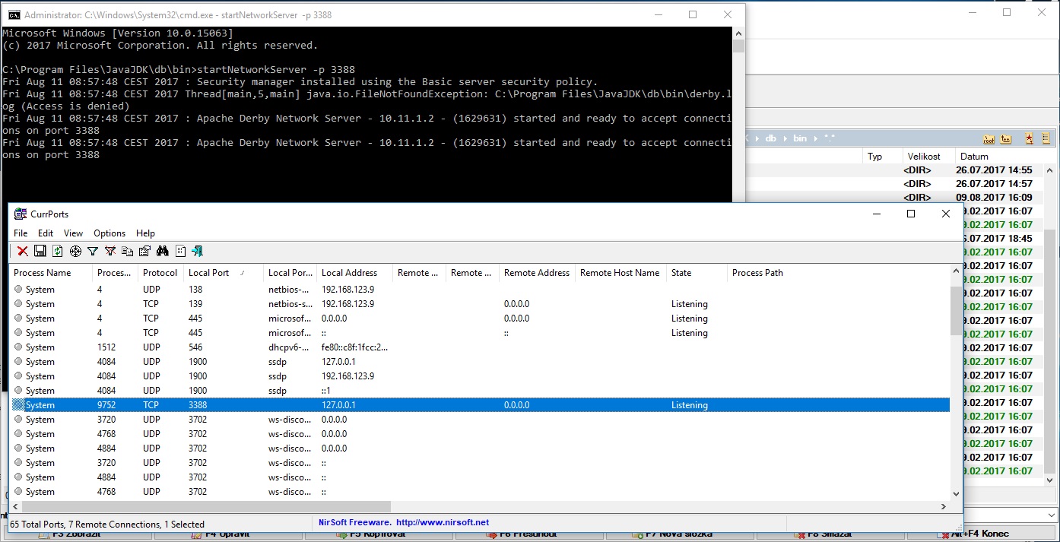The width and height of the screenshot is (1060, 542).
Task: Open advanced filters with funnel icon
Action: coord(92,251)
